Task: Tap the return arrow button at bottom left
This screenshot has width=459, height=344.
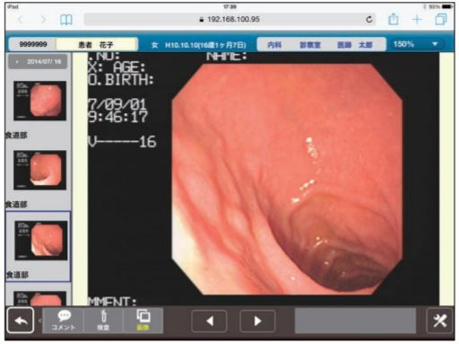Action: (x=21, y=320)
